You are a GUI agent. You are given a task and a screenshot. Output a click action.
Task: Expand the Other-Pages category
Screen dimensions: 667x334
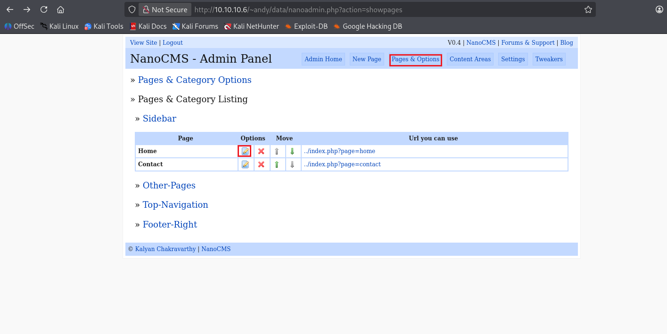169,186
